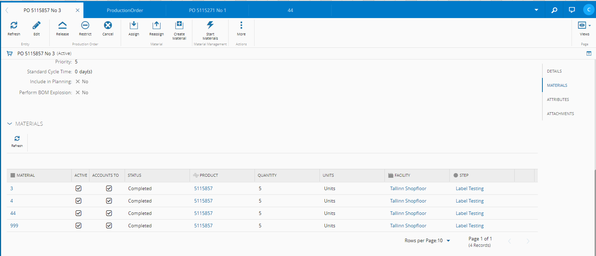The image size is (596, 256).
Task: Switch to the ProductionOrder tab
Action: (x=125, y=10)
